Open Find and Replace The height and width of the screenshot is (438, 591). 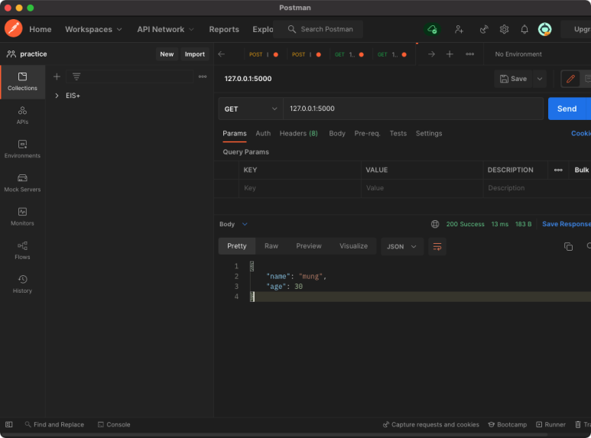click(54, 424)
